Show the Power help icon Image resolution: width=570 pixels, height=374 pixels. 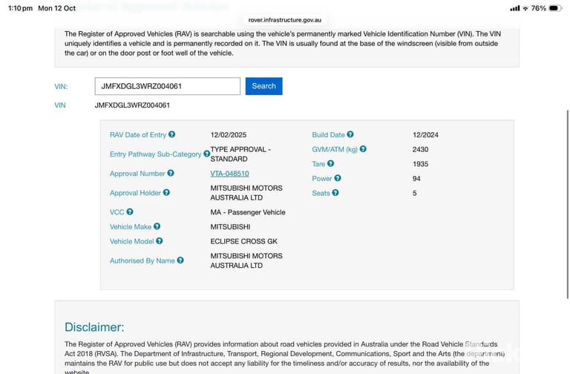click(338, 178)
